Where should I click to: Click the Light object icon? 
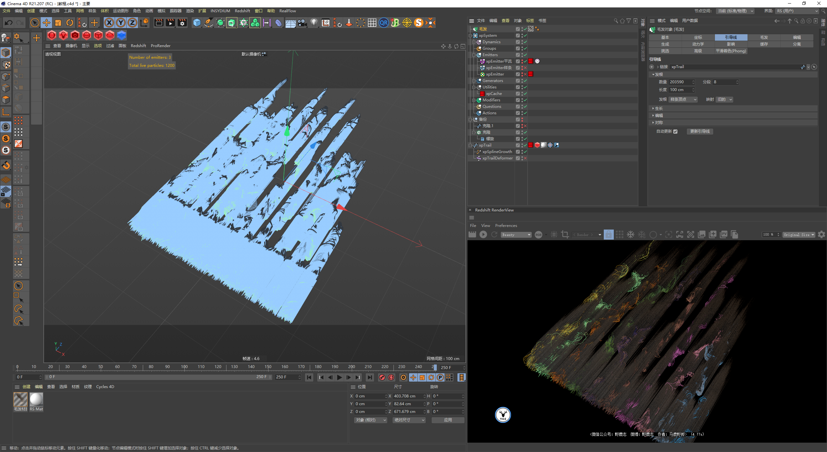[x=314, y=23]
